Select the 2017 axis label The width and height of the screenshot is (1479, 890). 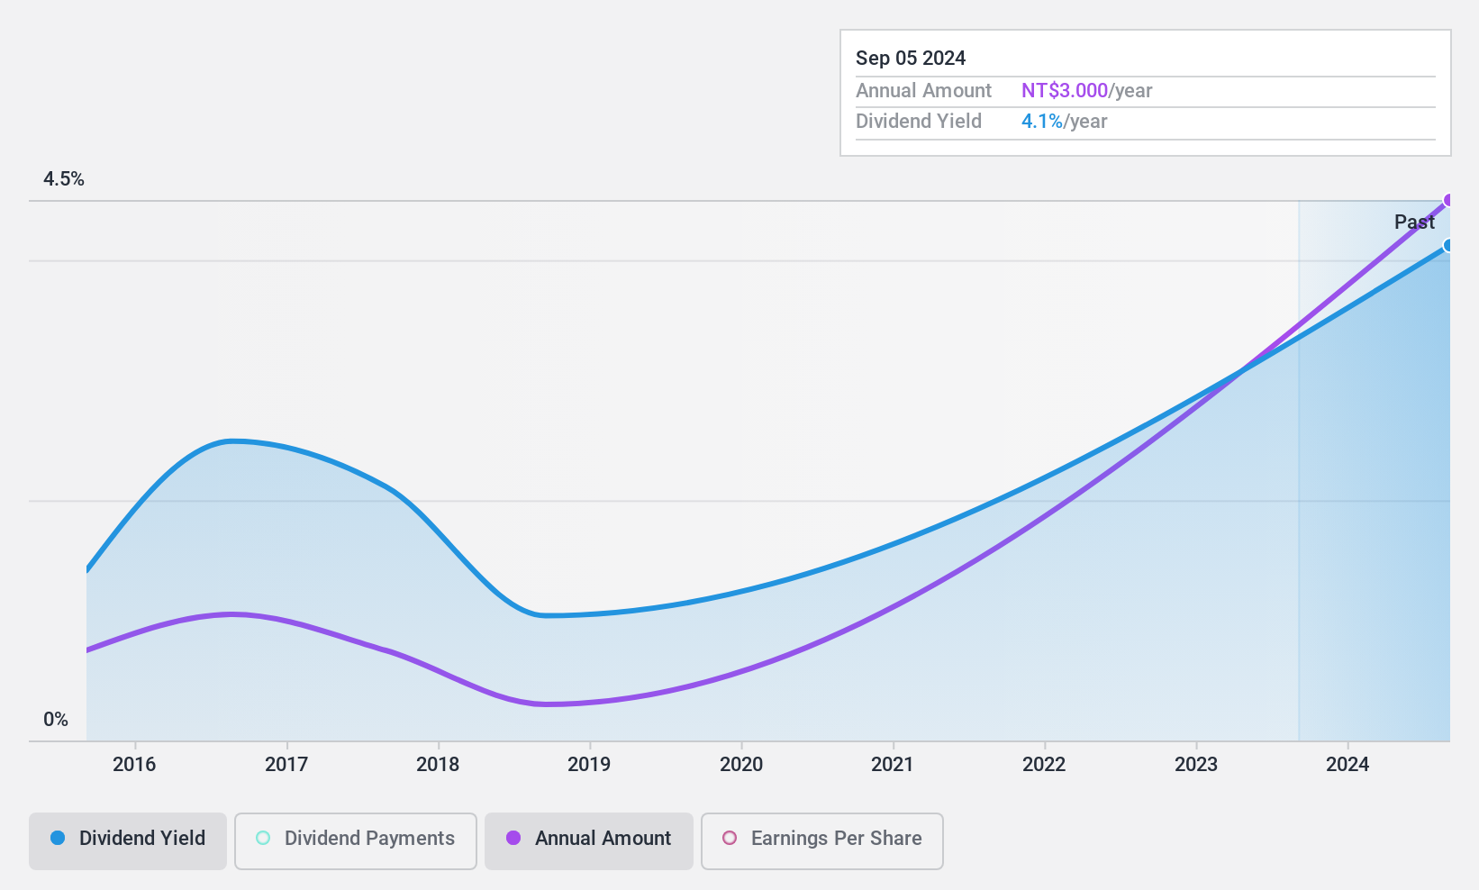(286, 765)
